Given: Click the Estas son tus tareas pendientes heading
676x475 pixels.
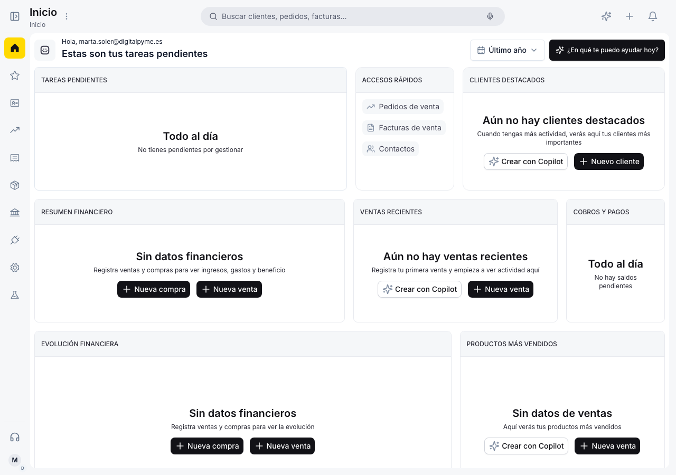Looking at the screenshot, I should click(x=135, y=54).
